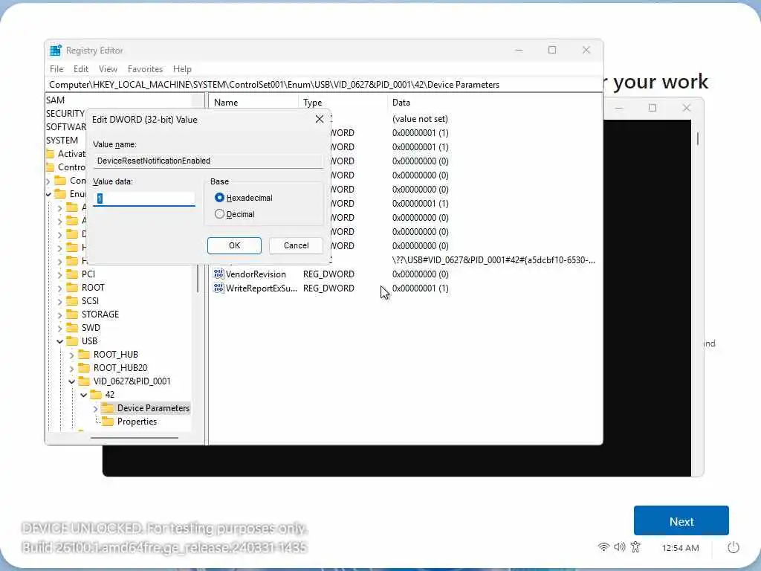Image resolution: width=761 pixels, height=571 pixels.
Task: Expand the ROOT tree node
Action: click(x=59, y=288)
